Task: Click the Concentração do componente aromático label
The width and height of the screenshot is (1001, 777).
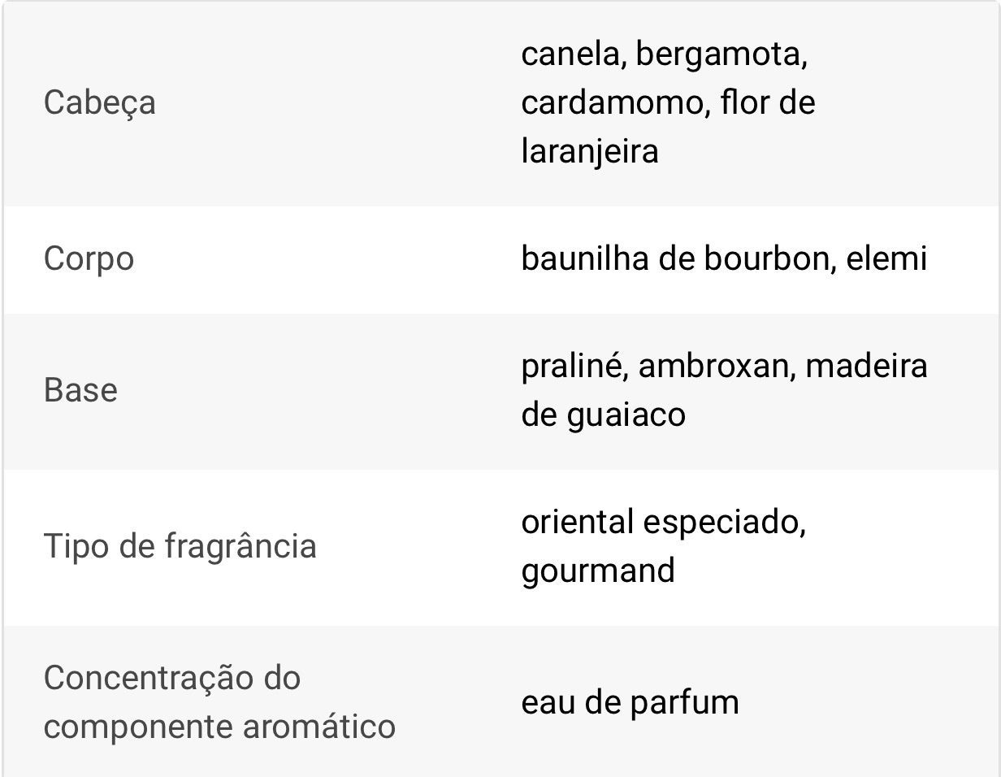Action: 219,701
